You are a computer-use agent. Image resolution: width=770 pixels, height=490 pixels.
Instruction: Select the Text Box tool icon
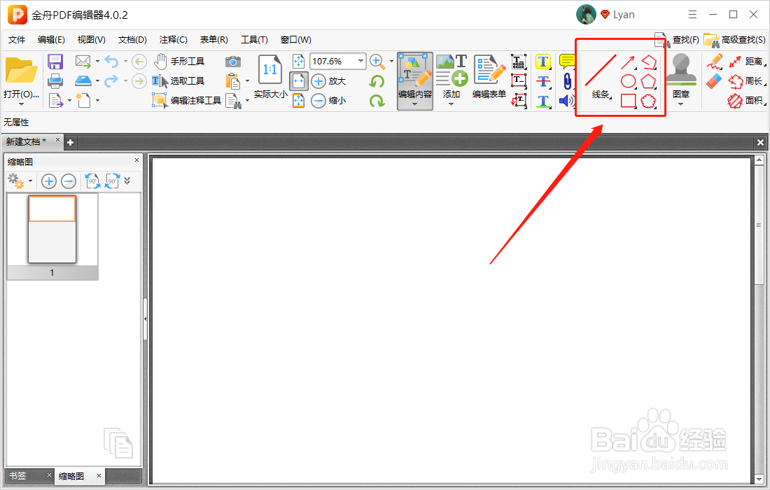tap(519, 81)
